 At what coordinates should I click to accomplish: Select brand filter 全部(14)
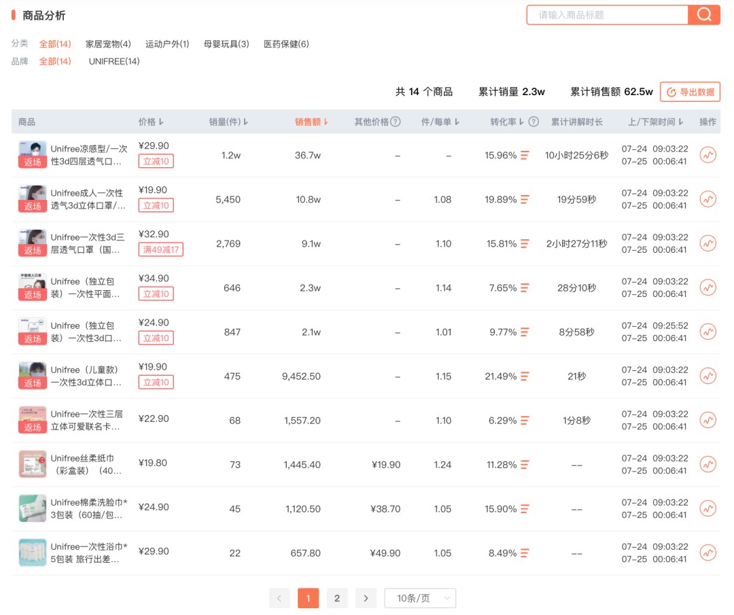tap(55, 61)
